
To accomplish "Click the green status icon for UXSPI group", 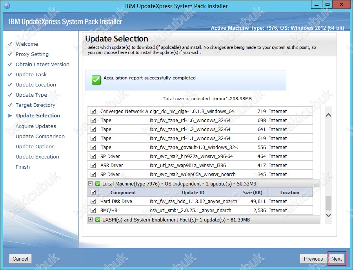I will pos(98,220).
